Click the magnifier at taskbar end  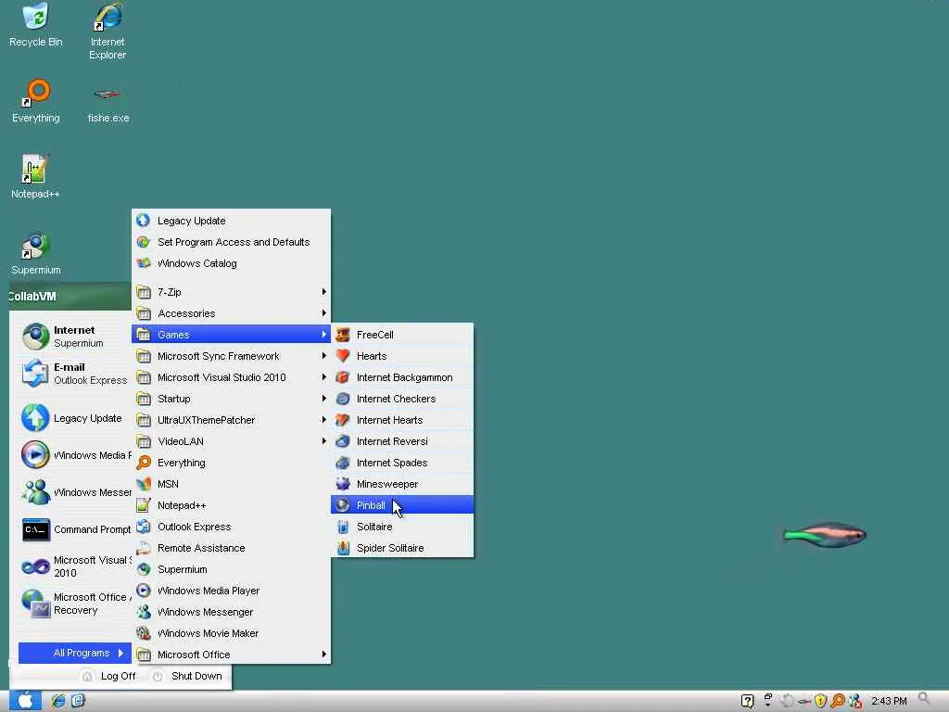924,700
